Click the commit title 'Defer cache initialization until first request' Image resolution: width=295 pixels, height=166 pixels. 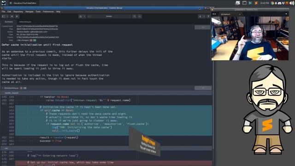pyautogui.click(x=37, y=45)
